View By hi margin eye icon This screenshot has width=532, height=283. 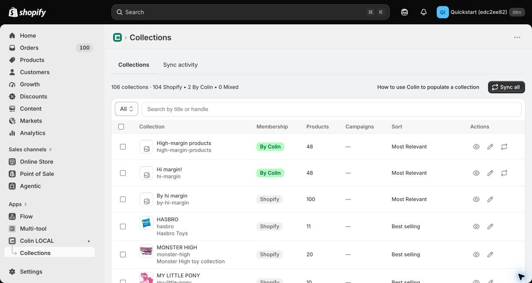pos(476,200)
